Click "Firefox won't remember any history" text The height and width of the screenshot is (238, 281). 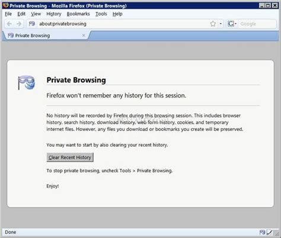pyautogui.click(x=116, y=95)
